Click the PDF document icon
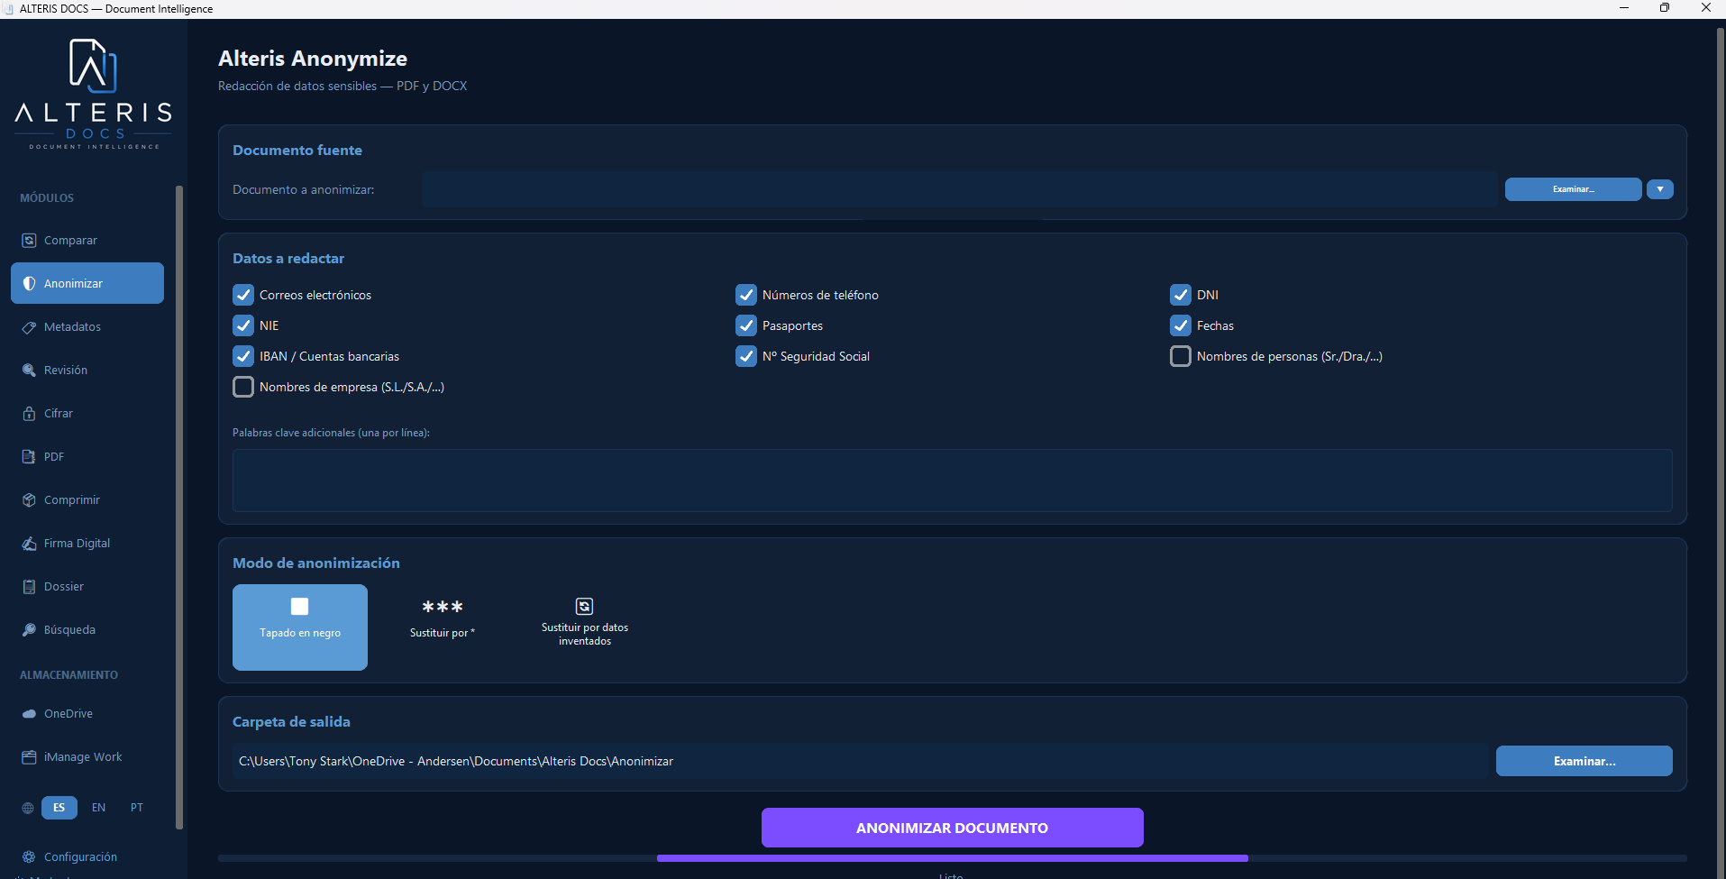 (x=29, y=457)
